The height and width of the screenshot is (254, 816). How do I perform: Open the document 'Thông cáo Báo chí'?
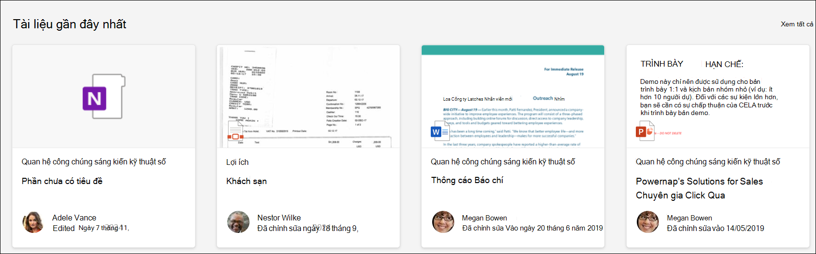467,180
